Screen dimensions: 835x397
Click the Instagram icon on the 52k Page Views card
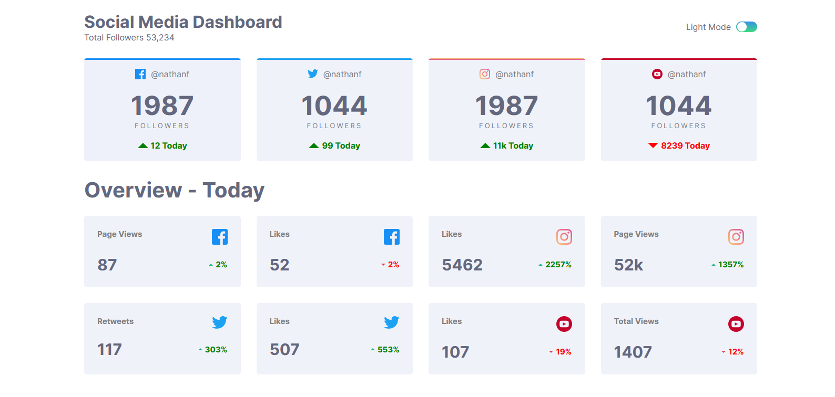736,237
